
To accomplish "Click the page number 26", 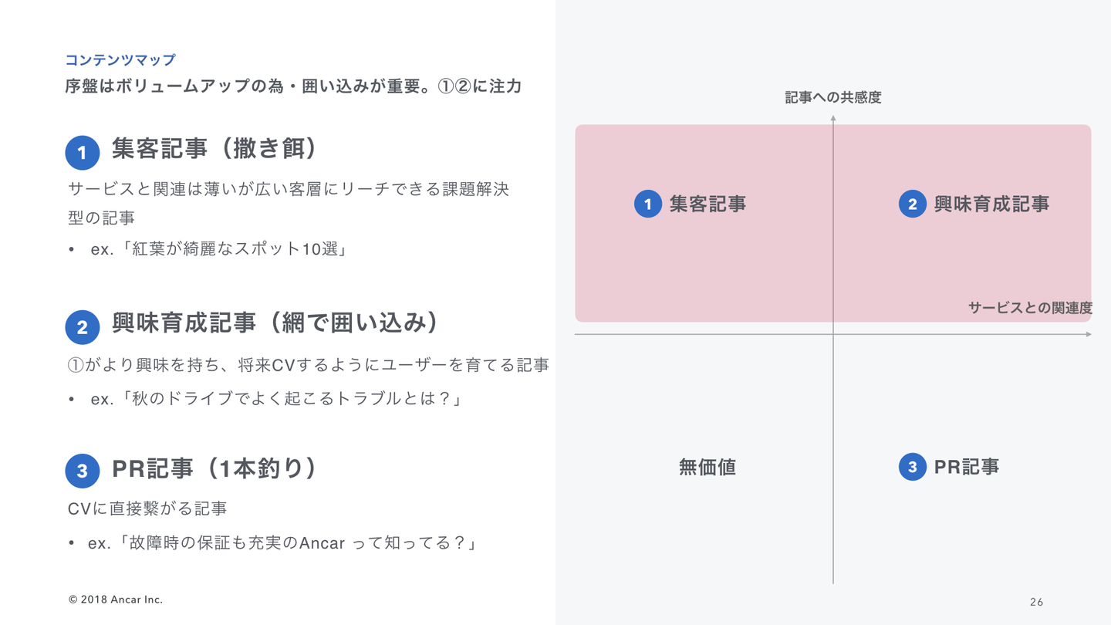I will [1036, 602].
